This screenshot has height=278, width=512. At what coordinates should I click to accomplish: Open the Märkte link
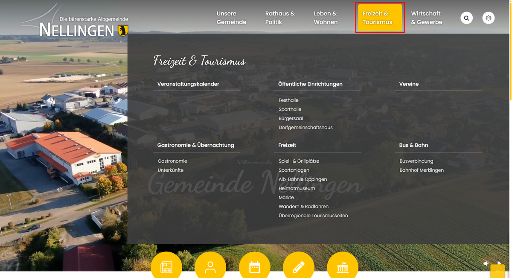(286, 197)
